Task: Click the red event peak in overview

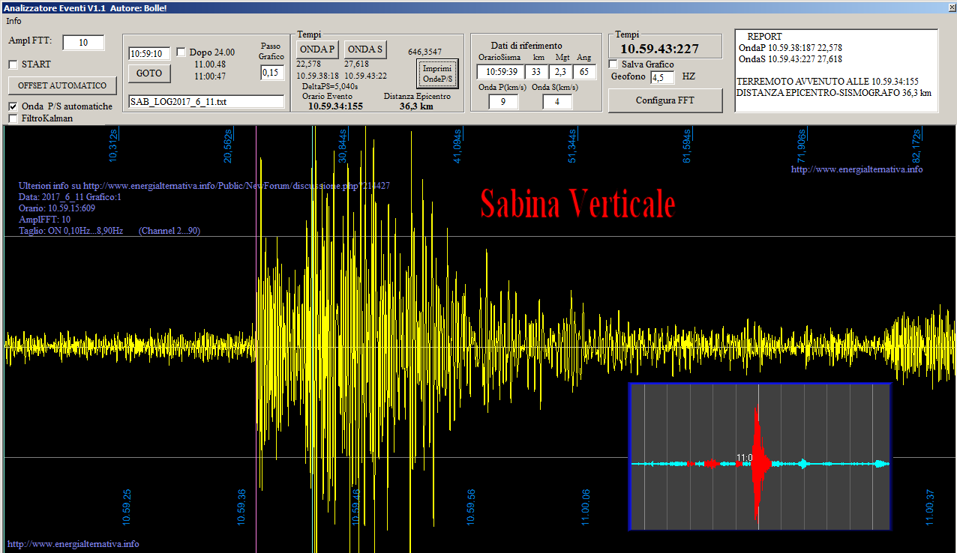Action: (759, 464)
